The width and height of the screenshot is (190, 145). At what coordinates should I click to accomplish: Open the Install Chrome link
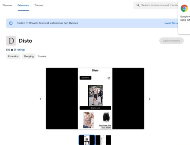(171, 23)
